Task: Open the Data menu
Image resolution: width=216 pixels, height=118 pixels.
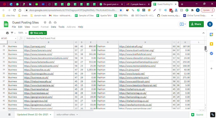Action: coord(53,27)
